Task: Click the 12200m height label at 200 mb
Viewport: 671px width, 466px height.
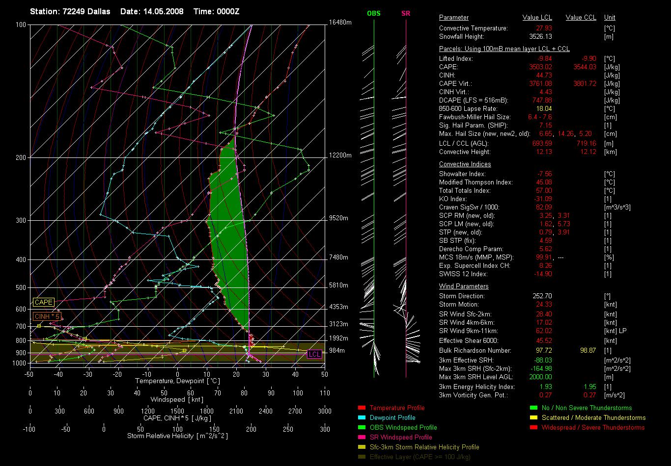Action: [x=341, y=155]
